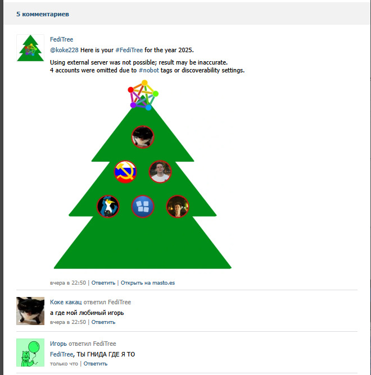Open FediTree's green tree avatar
Viewport: 371px width, 375px height.
click(x=30, y=48)
